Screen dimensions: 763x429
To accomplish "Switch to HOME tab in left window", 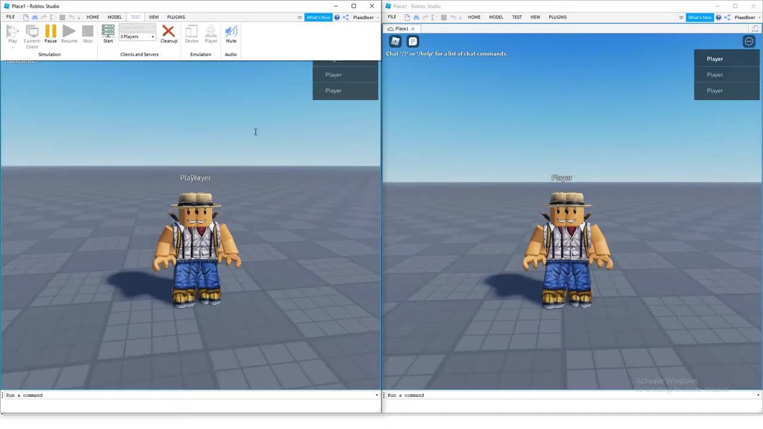I will coord(92,17).
